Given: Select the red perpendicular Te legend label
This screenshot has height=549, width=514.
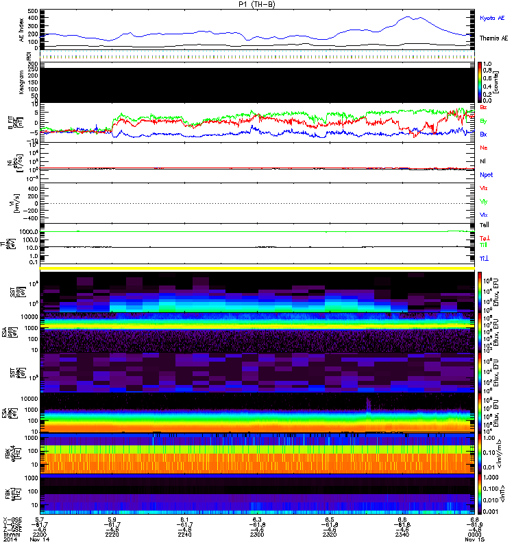Looking at the screenshot, I should click(485, 238).
